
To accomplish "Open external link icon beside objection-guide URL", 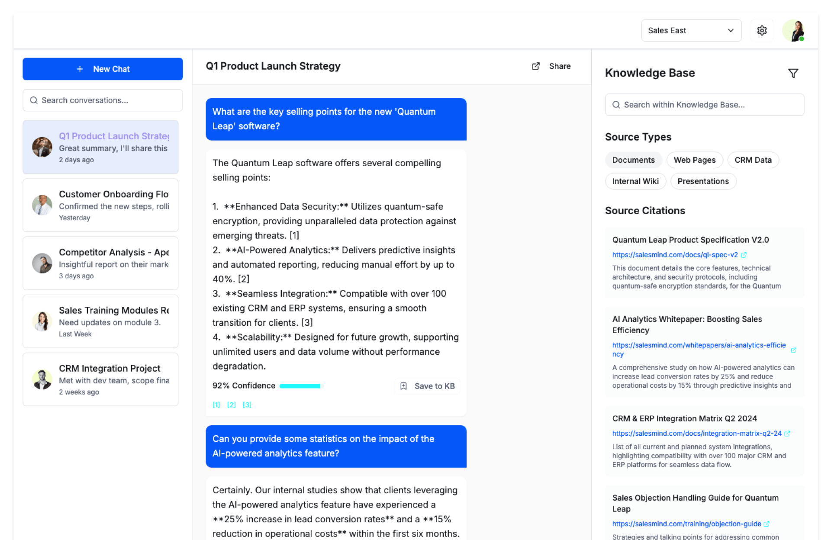I will 767,524.
